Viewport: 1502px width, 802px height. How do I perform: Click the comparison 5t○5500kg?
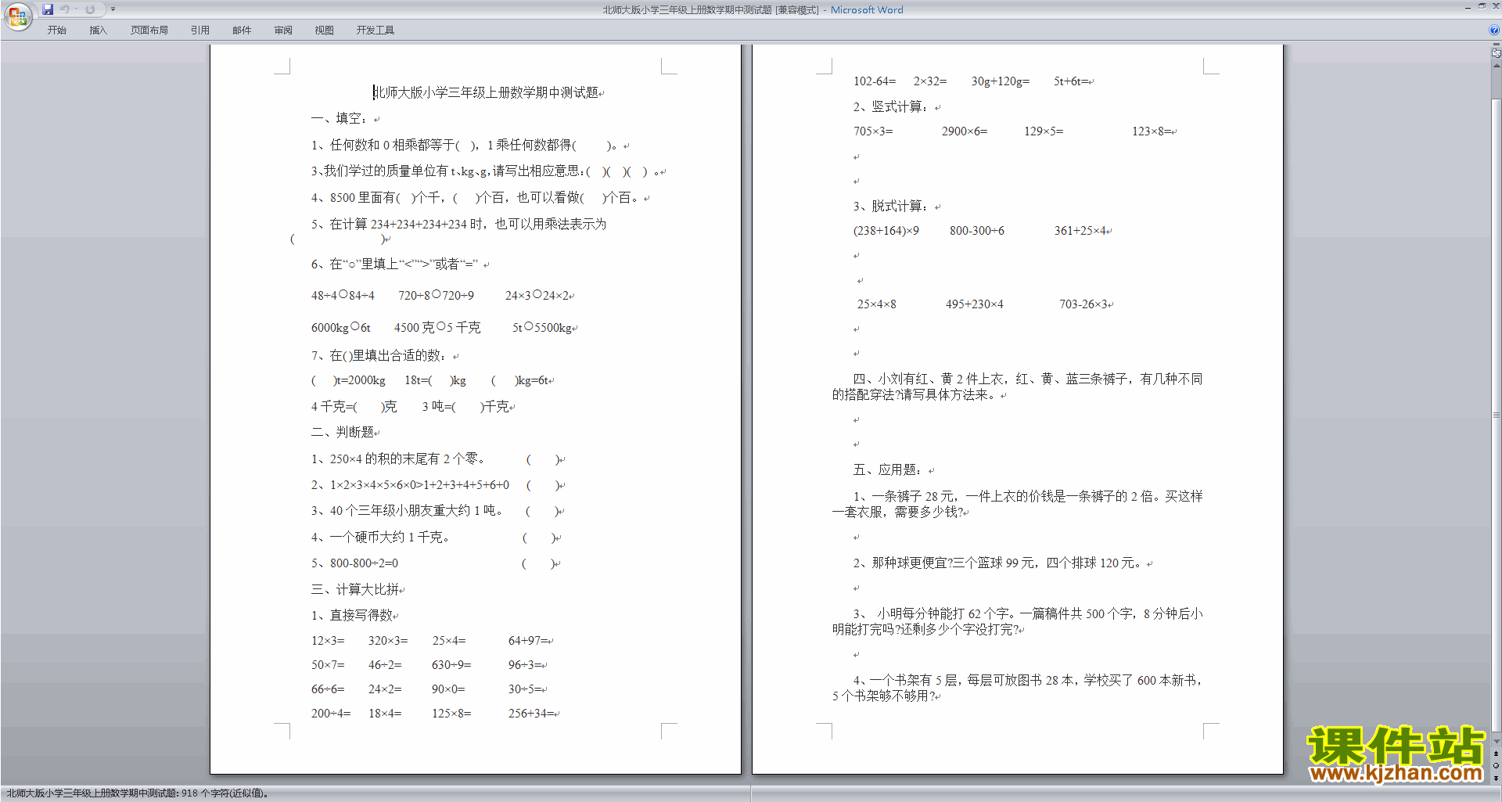click(542, 327)
